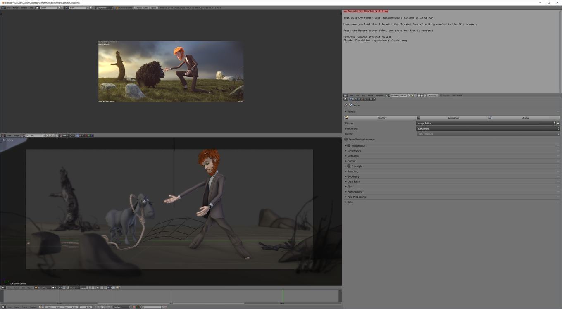Play the animation in reverse
The height and width of the screenshot is (309, 562).
102,307
